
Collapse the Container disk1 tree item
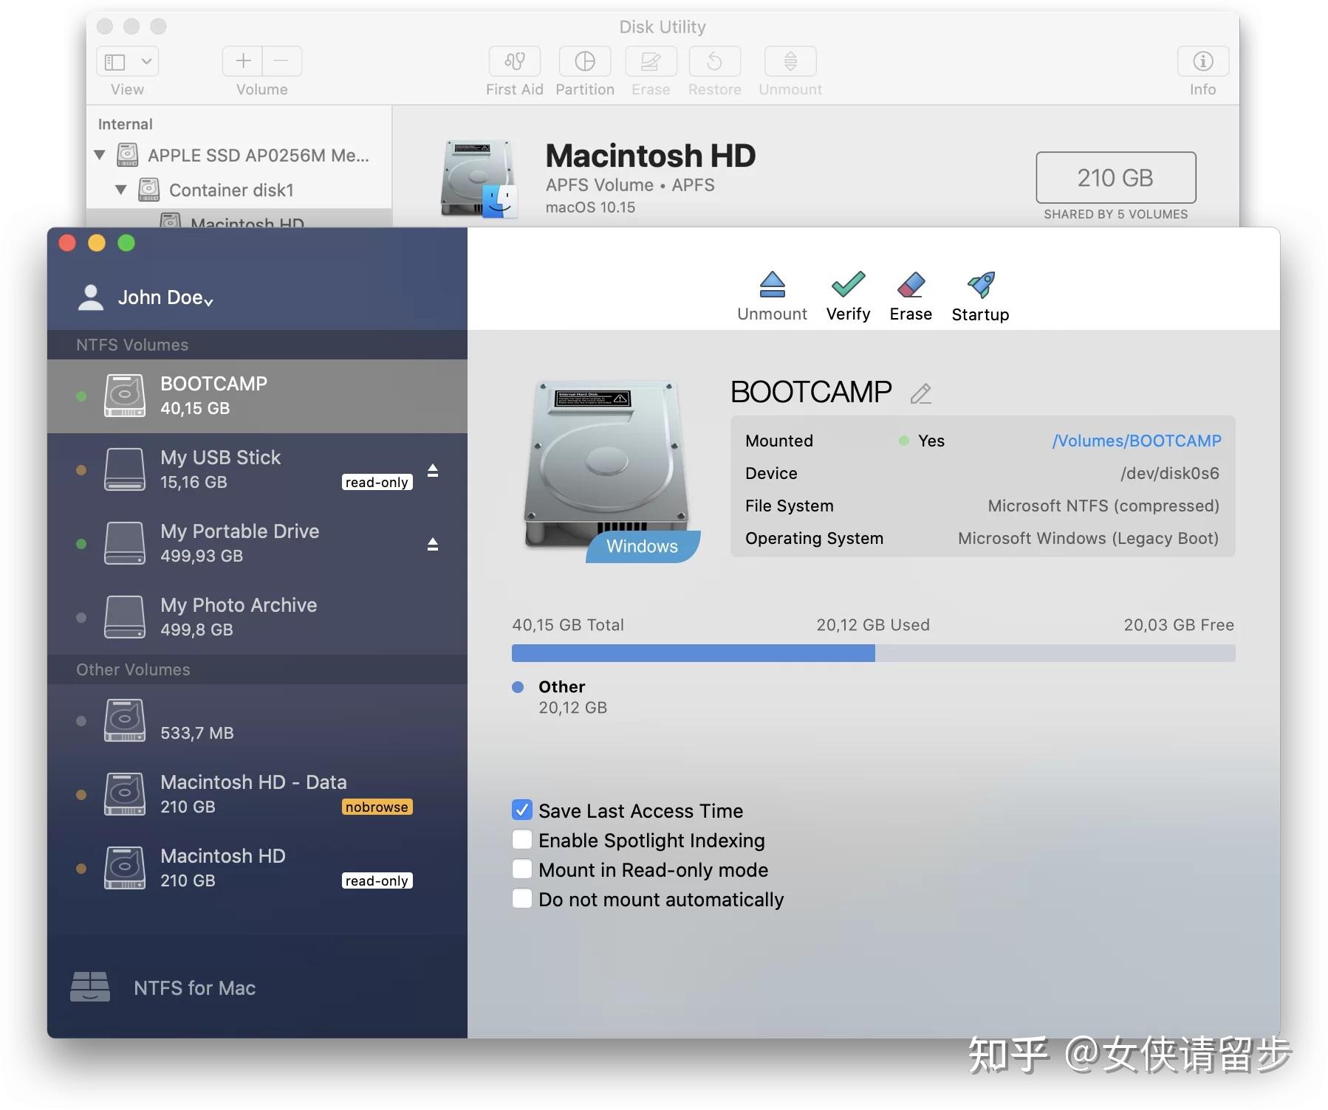click(x=121, y=190)
